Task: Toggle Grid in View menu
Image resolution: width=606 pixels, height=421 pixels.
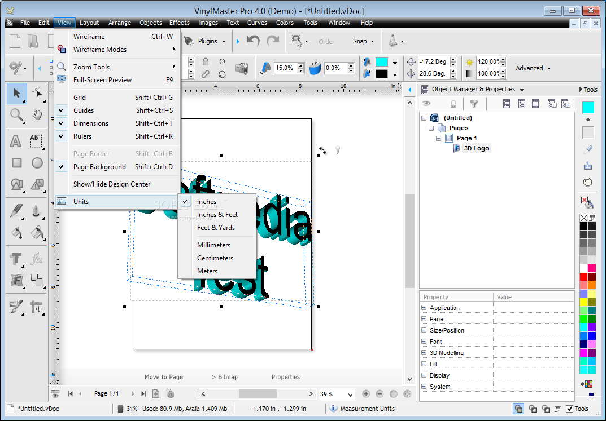Action: coord(117,98)
